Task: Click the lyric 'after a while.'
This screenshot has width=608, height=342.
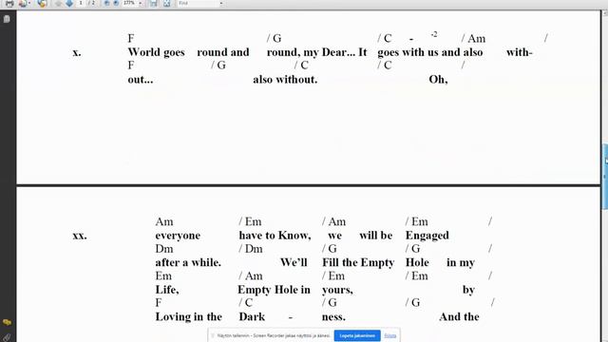Action: click(x=188, y=262)
